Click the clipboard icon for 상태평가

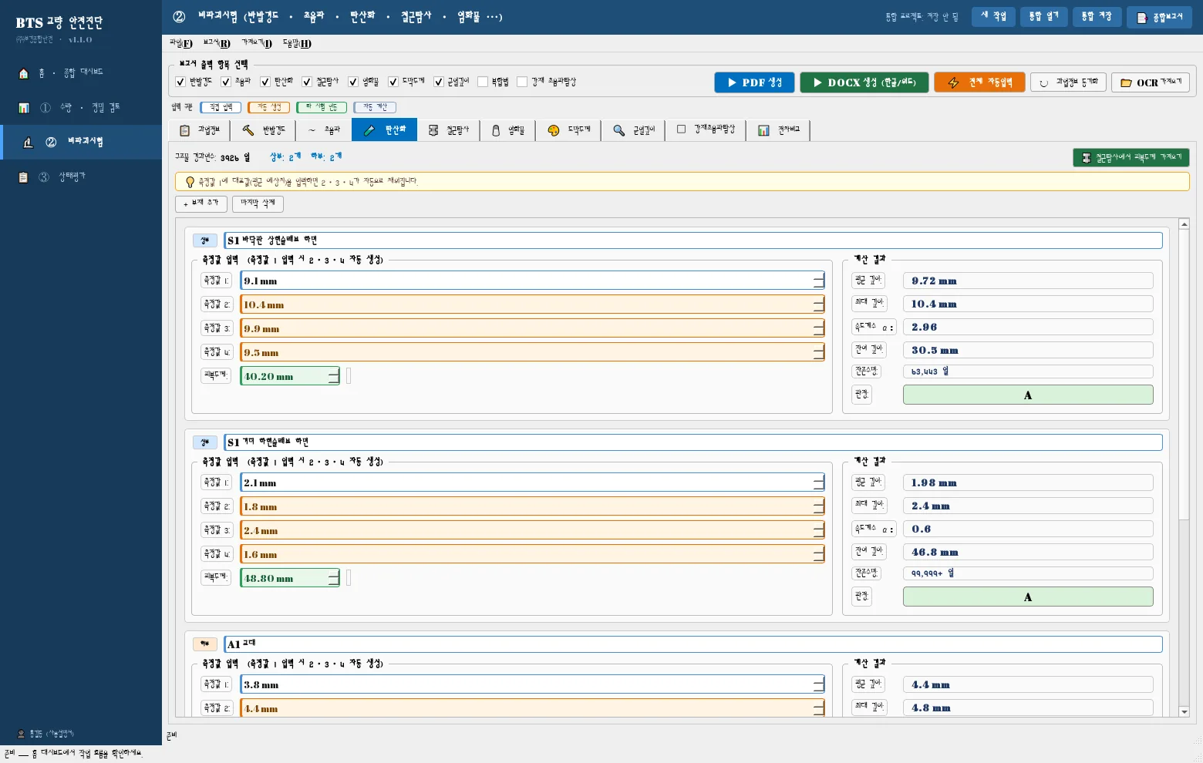[x=23, y=177]
